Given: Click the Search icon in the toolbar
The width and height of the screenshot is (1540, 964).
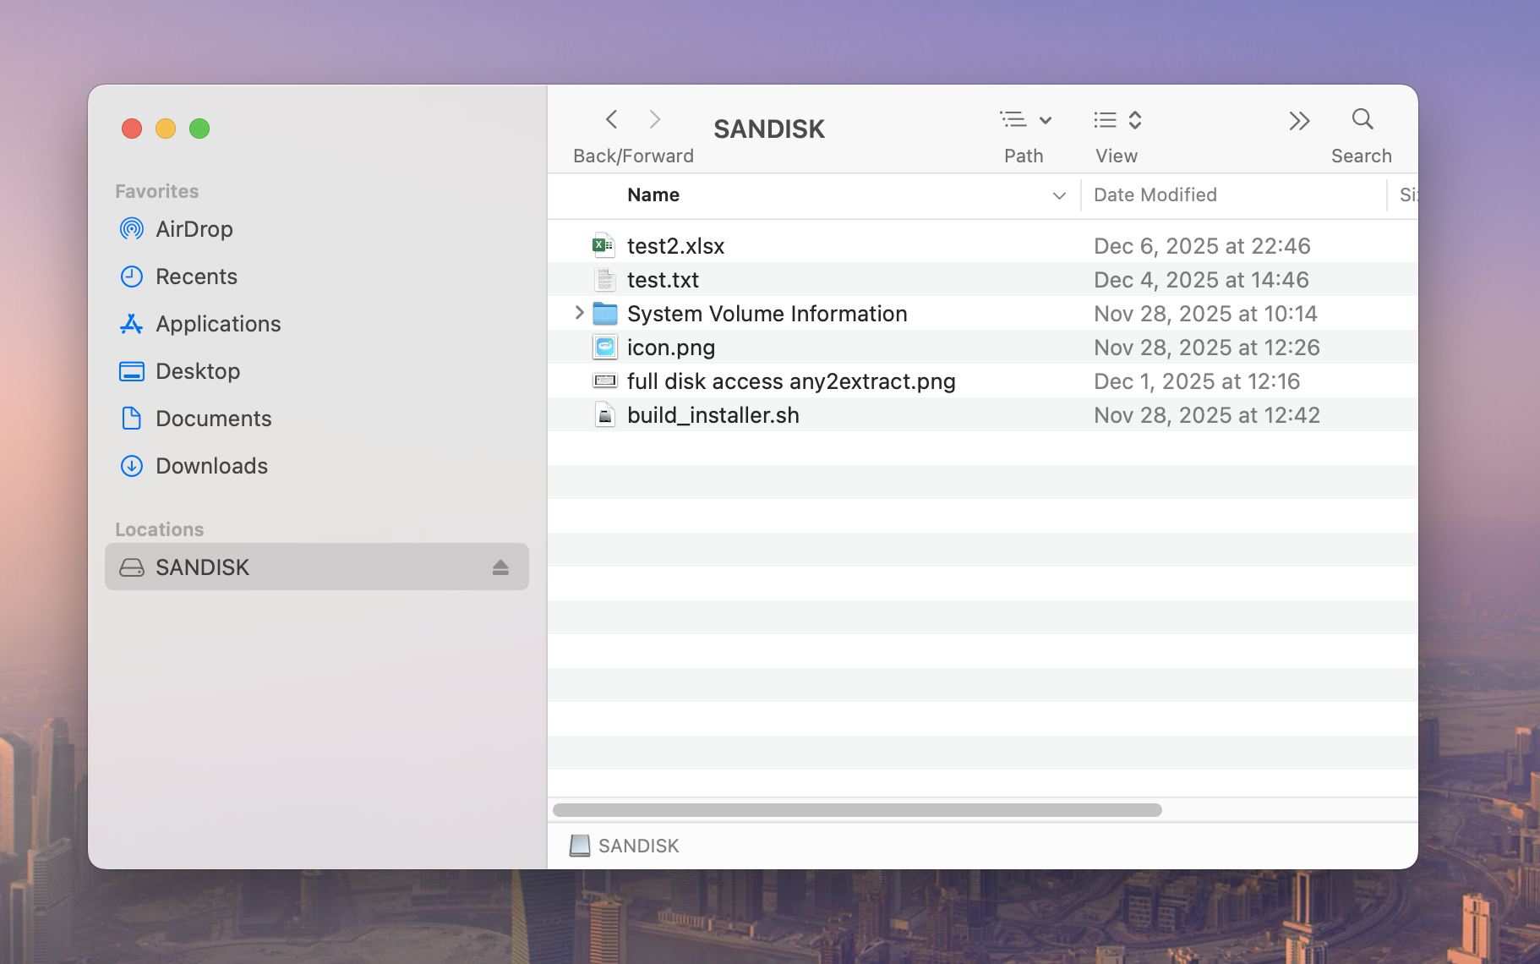Looking at the screenshot, I should pyautogui.click(x=1361, y=120).
